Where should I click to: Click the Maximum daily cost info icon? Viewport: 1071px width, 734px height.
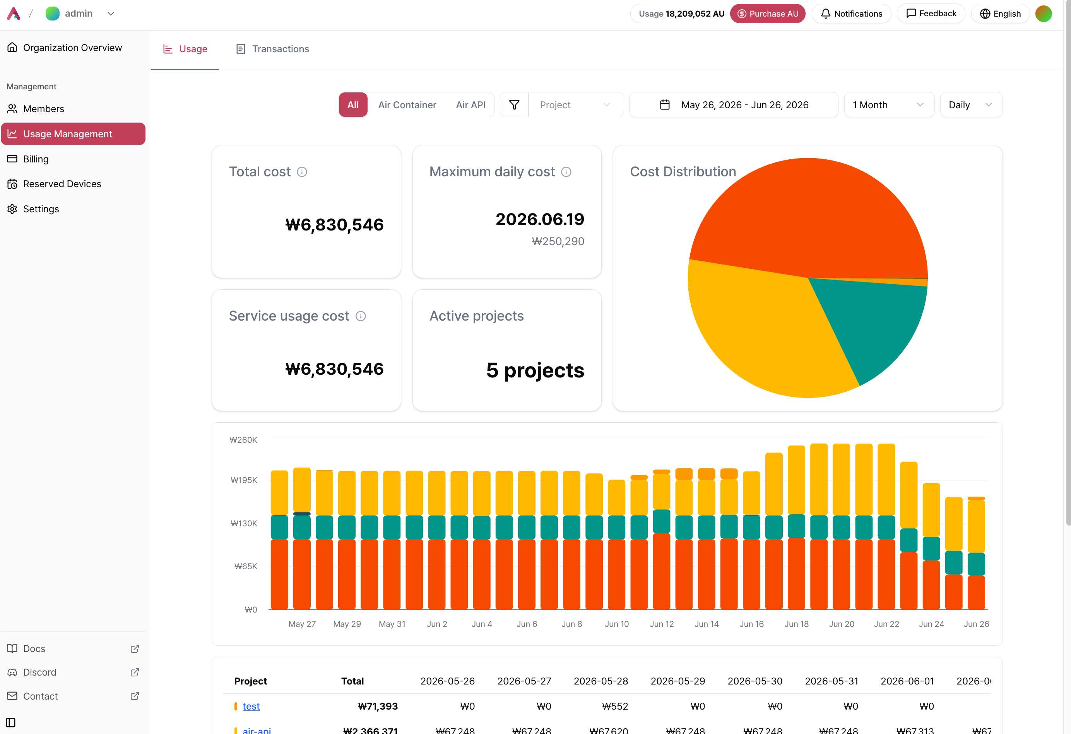pyautogui.click(x=566, y=172)
